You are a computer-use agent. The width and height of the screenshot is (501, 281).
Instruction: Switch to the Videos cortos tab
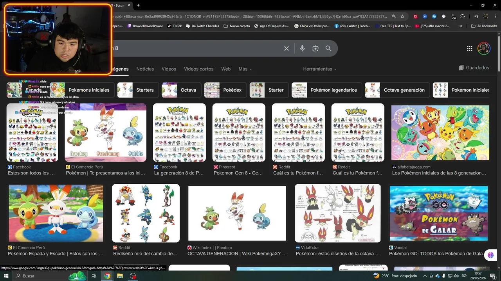[198, 69]
